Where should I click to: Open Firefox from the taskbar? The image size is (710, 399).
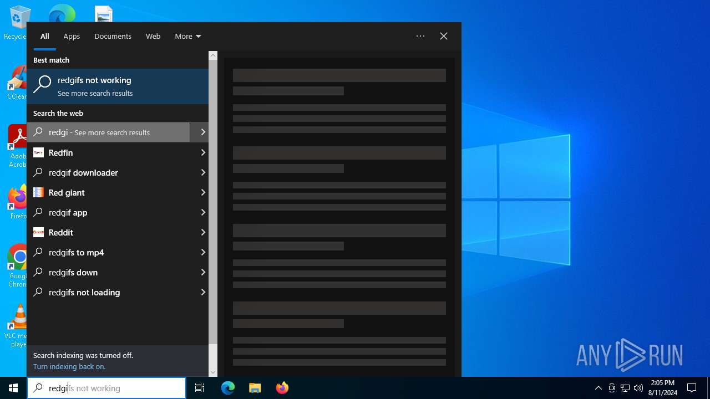pos(282,388)
